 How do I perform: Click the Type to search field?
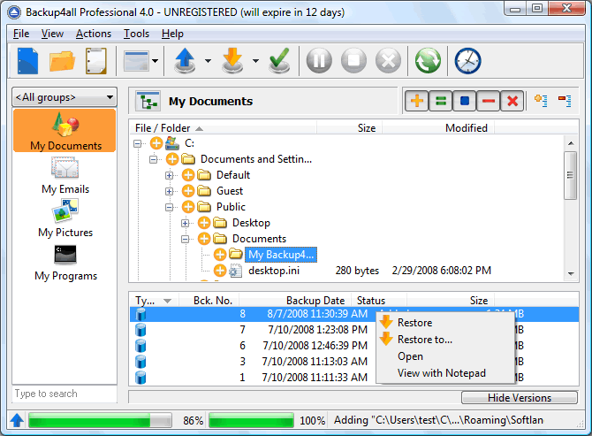[x=65, y=394]
